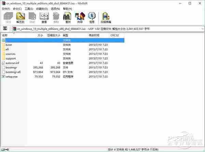The image size is (205, 152).
Task: Click the View (查看) book icon
Action: [44, 17]
